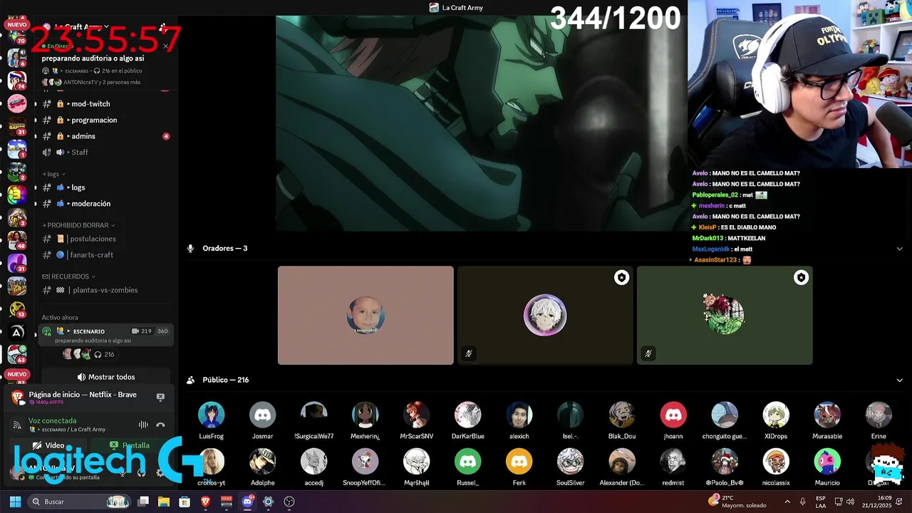Click muted mic icon on third speaker tile

point(648,353)
